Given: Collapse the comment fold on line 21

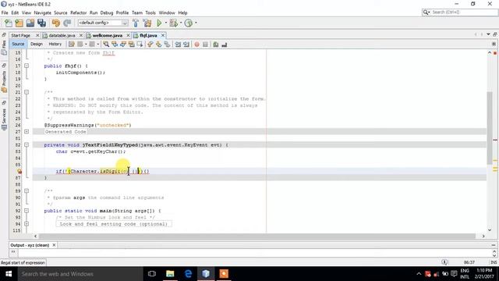Looking at the screenshot, I should [x=27, y=92].
